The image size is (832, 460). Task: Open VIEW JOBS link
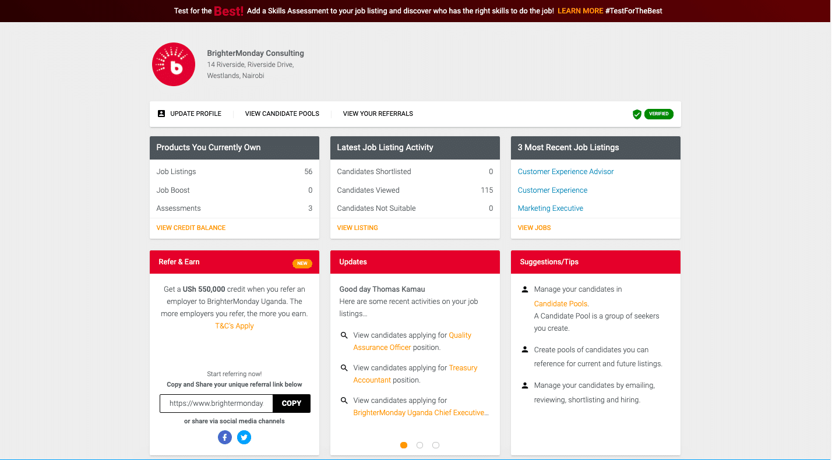click(534, 228)
